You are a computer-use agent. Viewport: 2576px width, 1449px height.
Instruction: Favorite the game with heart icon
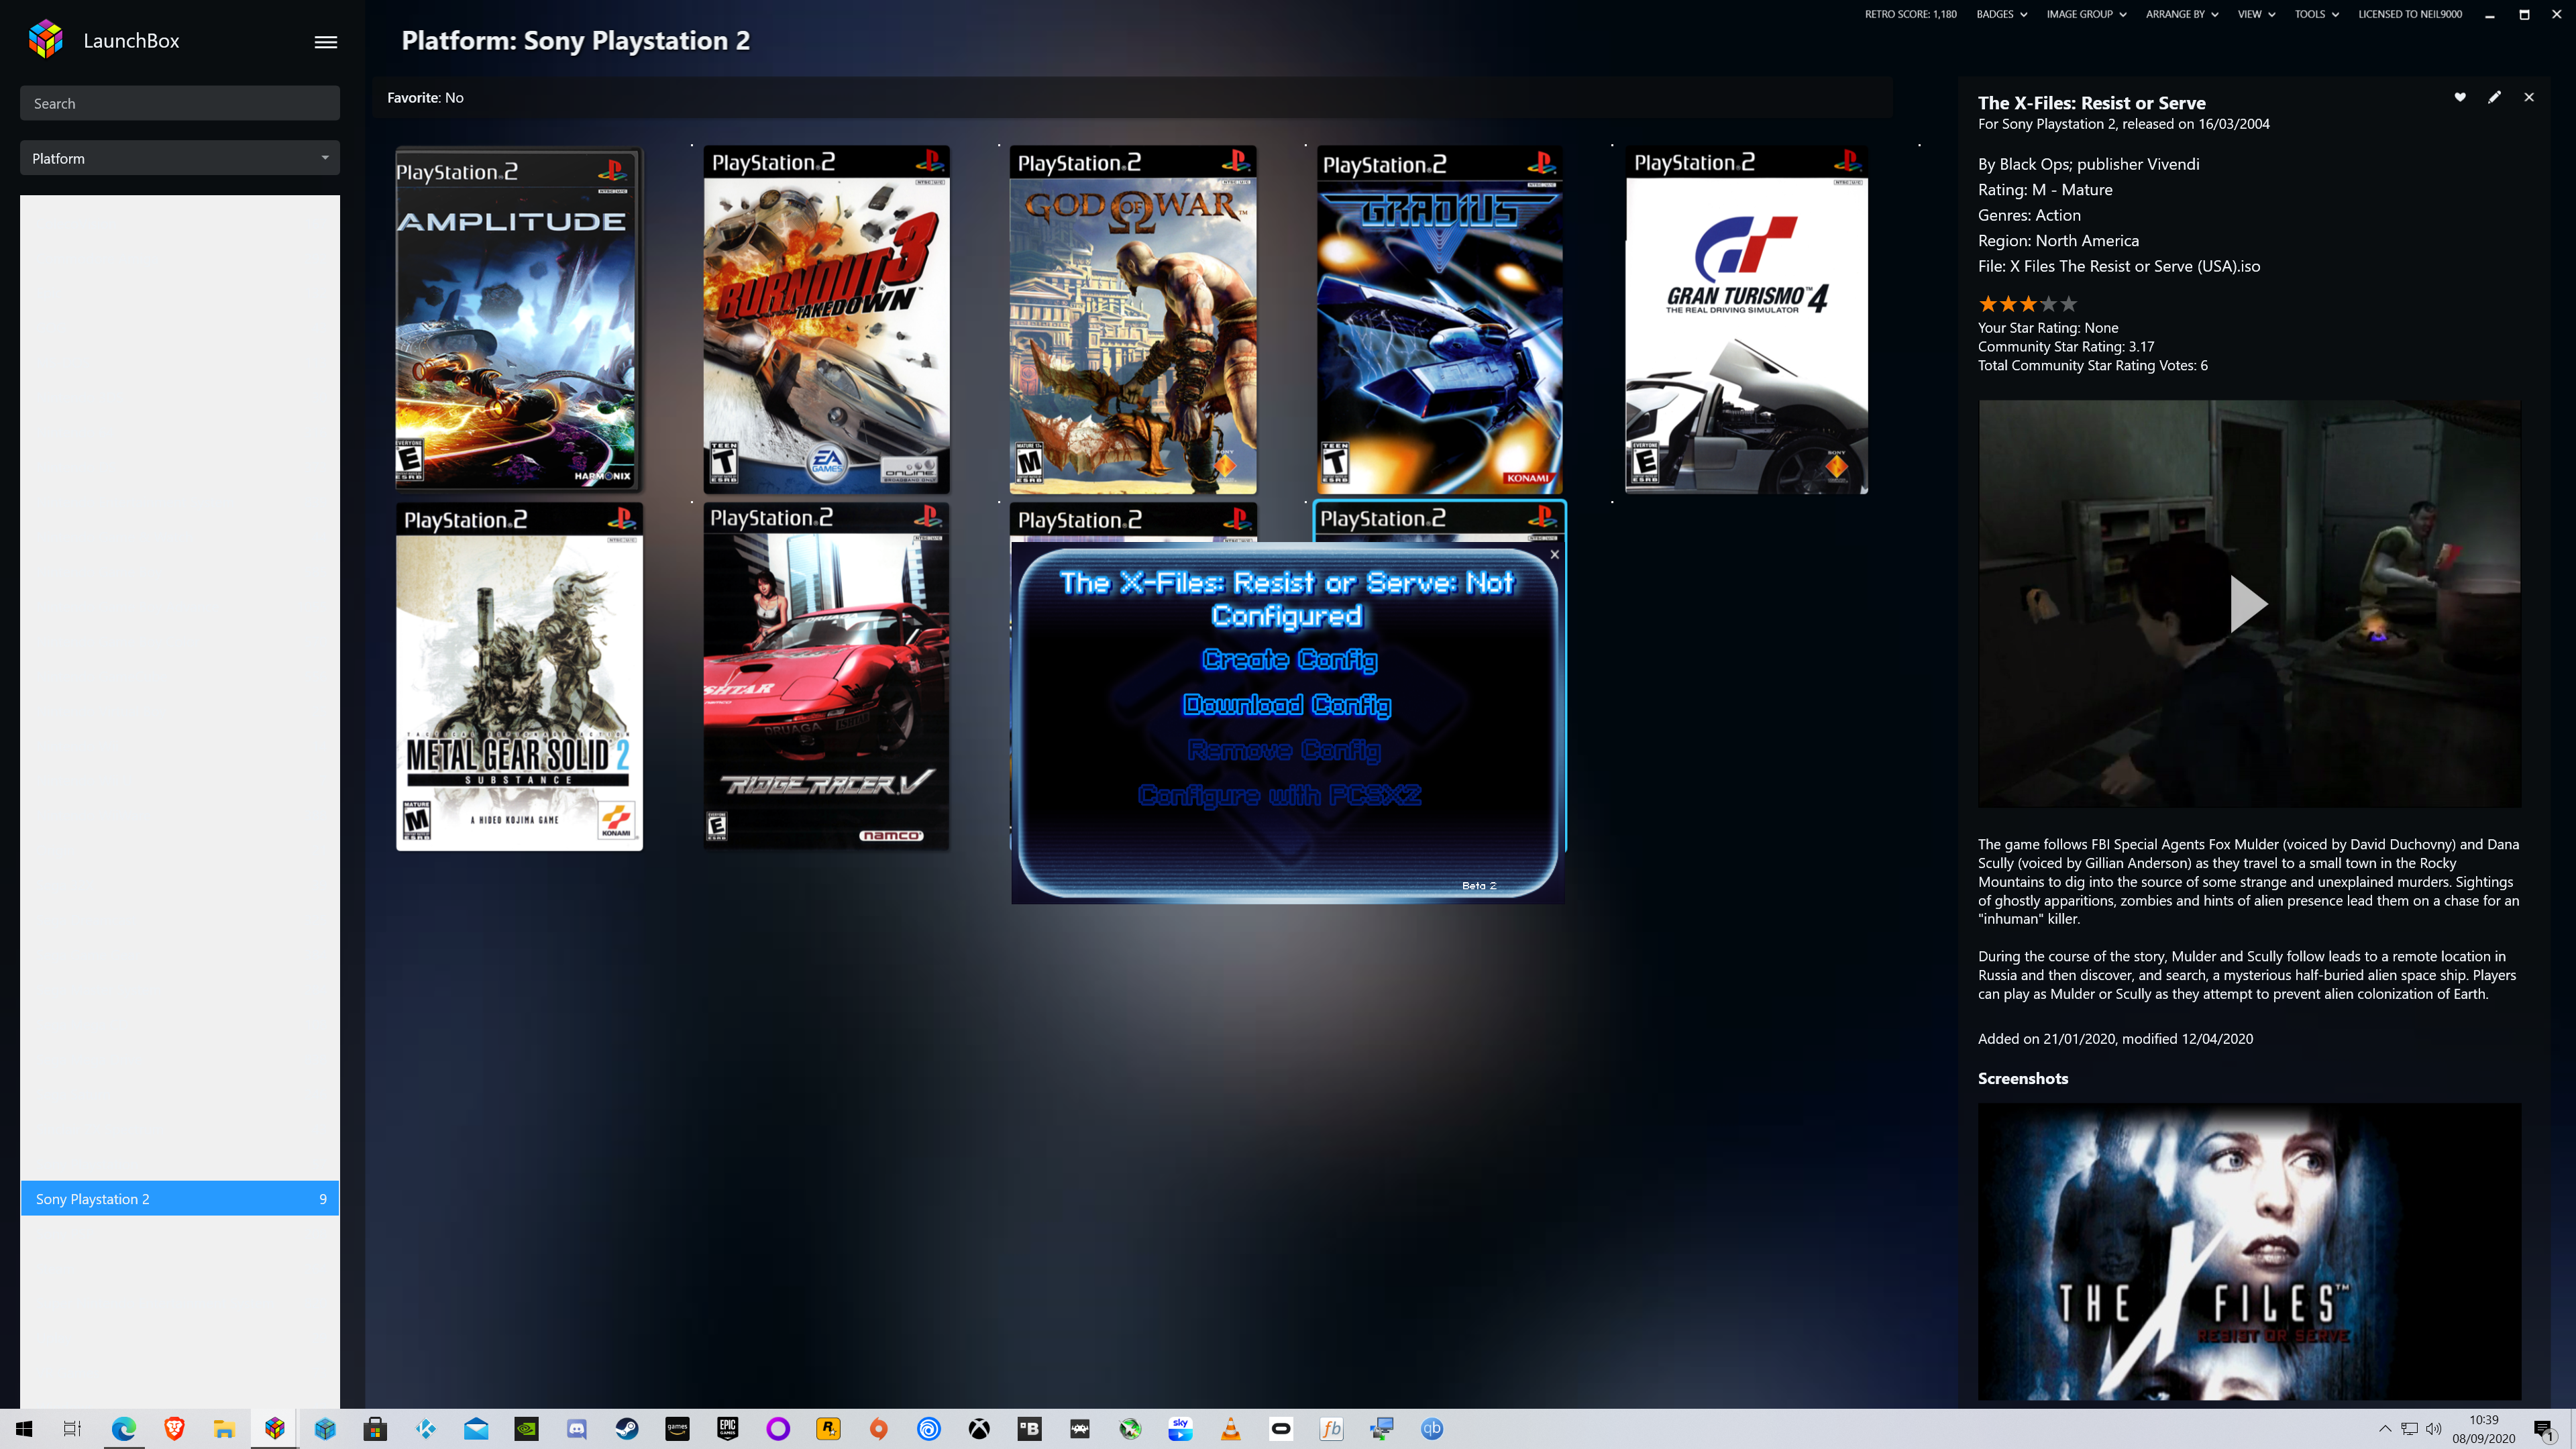click(2460, 97)
